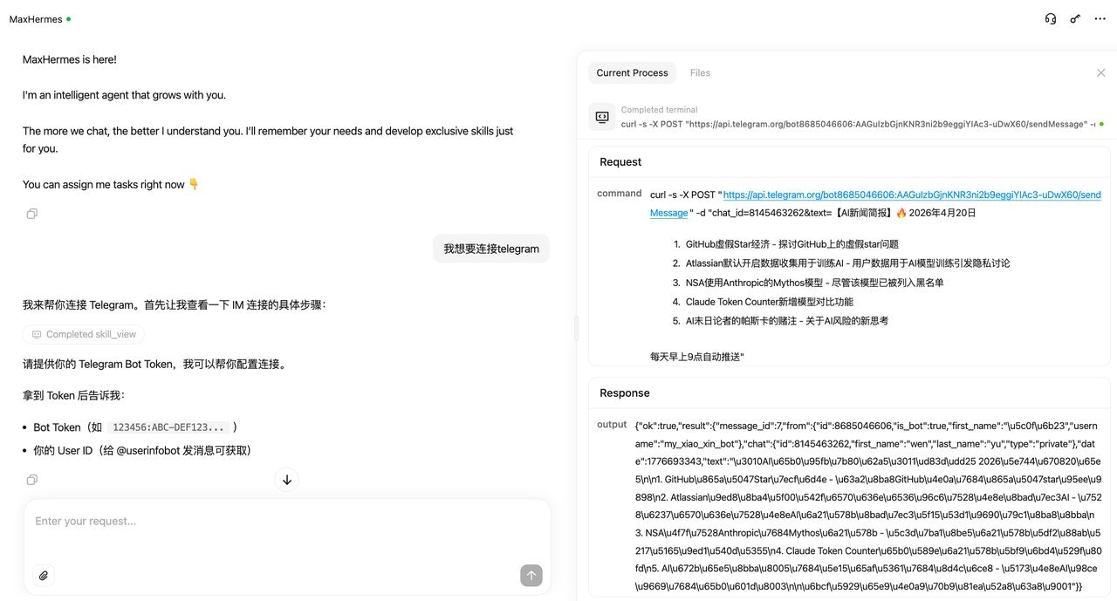
Task: Focus the Enter your request input field
Action: pos(287,522)
